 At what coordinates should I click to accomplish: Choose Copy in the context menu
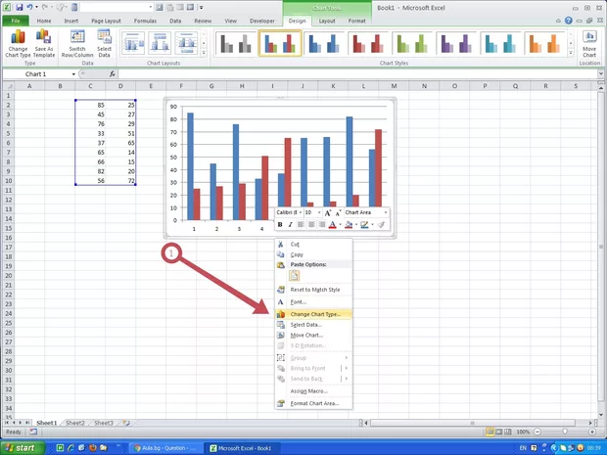click(x=313, y=254)
